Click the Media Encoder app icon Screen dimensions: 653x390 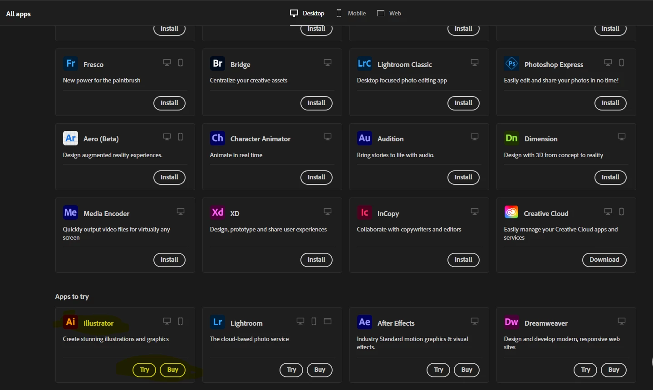[x=70, y=212]
